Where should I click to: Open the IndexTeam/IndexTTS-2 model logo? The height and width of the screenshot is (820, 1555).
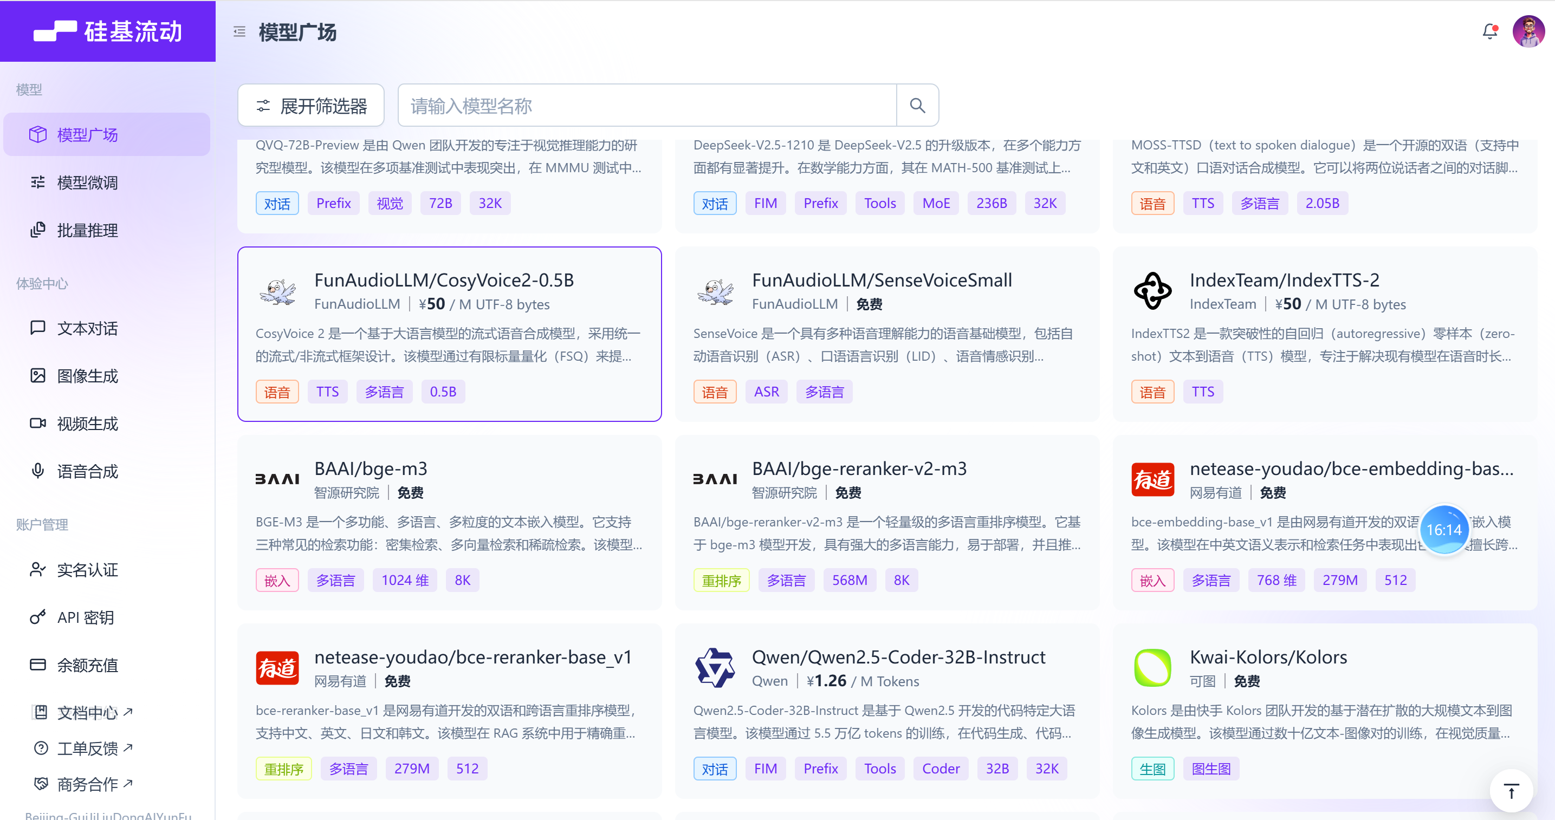click(x=1152, y=291)
